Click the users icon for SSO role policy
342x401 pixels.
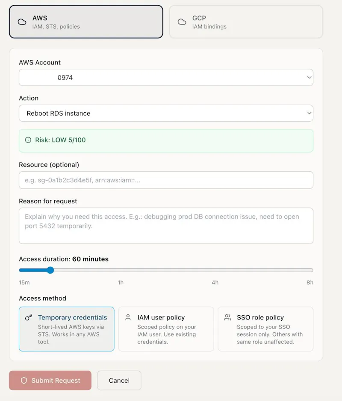coord(227,317)
